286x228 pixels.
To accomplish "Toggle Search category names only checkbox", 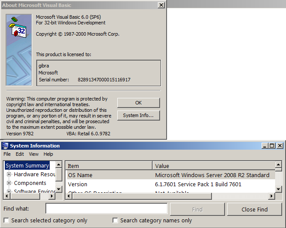I will [x=115, y=221].
